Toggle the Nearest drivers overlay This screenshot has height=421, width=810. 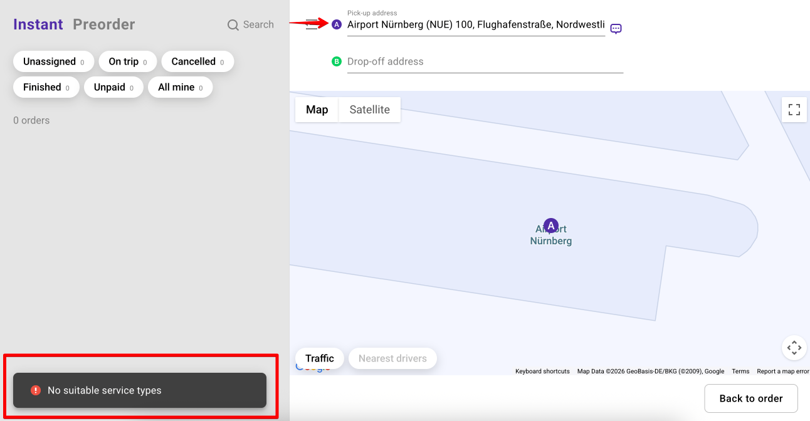pos(392,358)
